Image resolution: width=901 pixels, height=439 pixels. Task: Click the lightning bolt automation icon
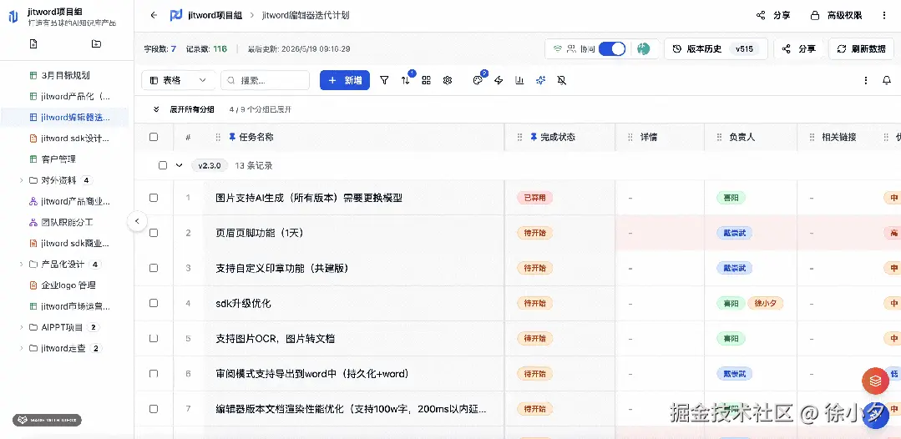[499, 80]
